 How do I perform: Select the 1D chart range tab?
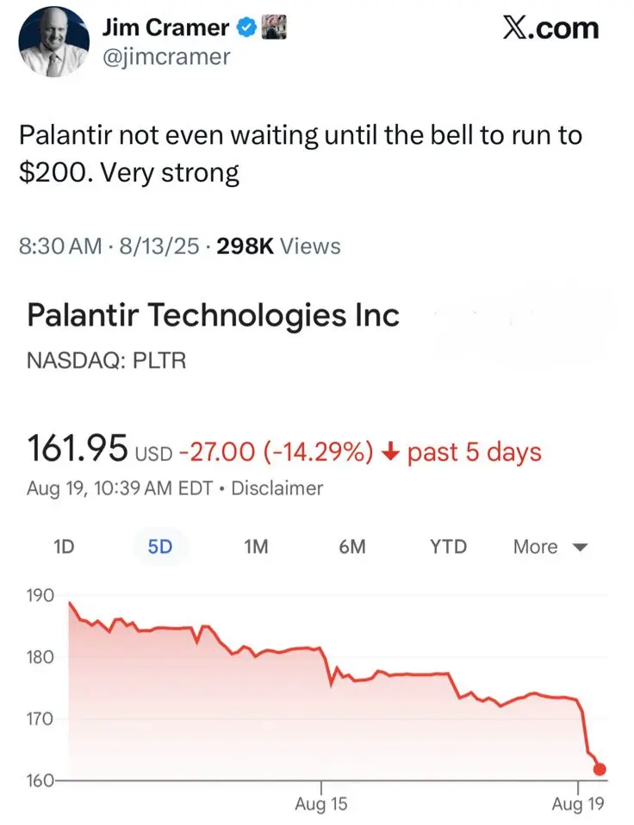click(x=64, y=547)
